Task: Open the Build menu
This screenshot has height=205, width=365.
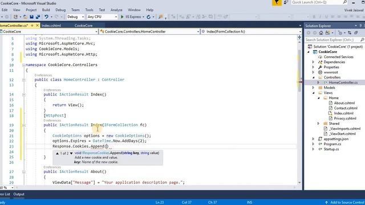Action: [x=46, y=10]
